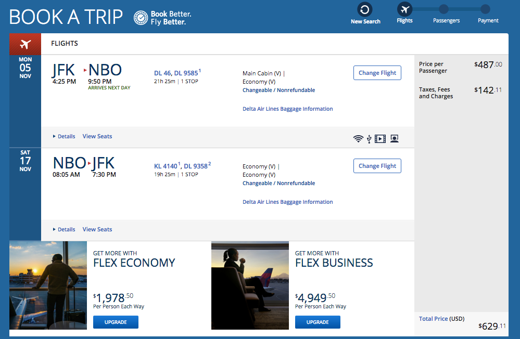Click the in-flight video amenity icon
Screen dimensions: 520x339
coord(381,139)
